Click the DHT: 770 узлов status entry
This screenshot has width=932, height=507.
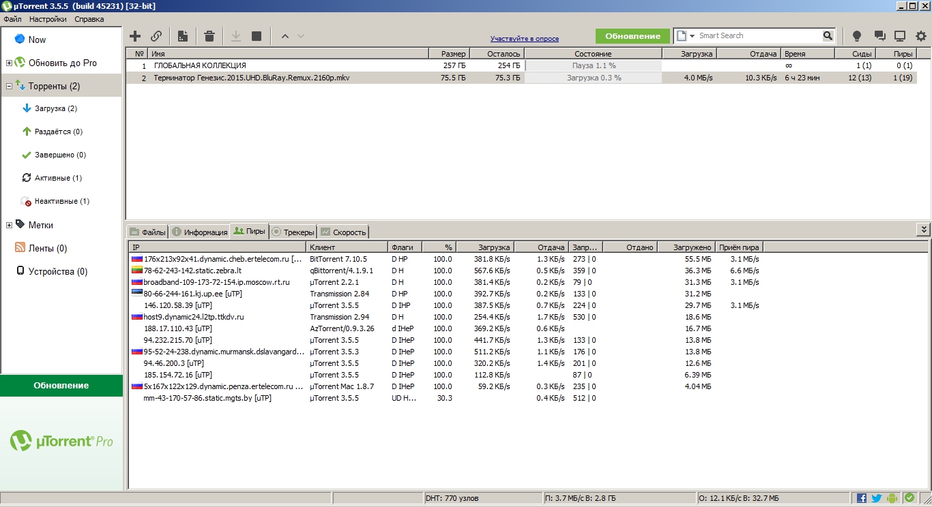coord(482,498)
